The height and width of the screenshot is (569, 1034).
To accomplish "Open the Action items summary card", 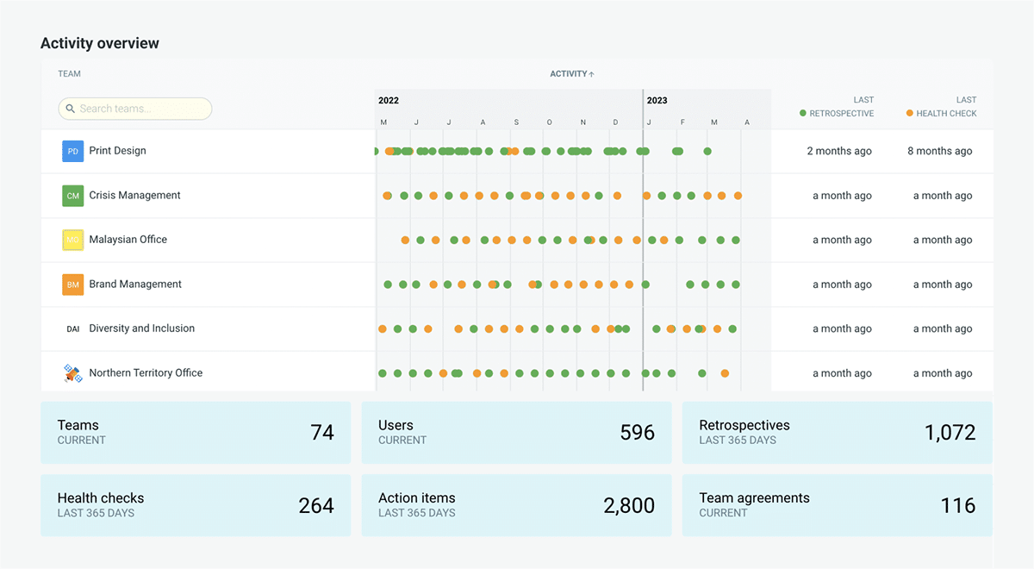I will click(516, 505).
